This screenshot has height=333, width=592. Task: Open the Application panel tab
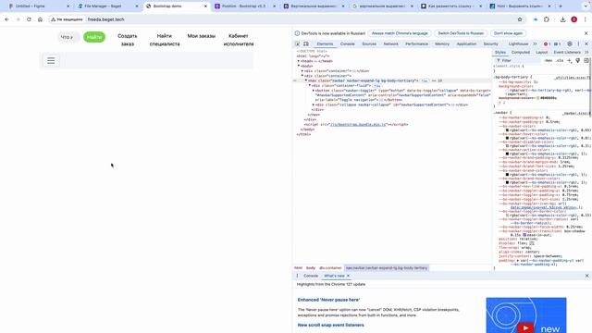(466, 44)
